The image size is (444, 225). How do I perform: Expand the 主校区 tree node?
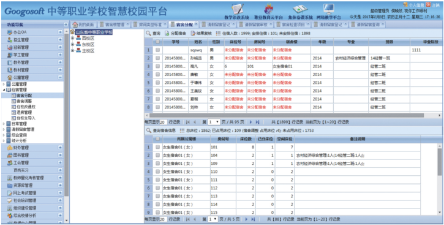72,51
